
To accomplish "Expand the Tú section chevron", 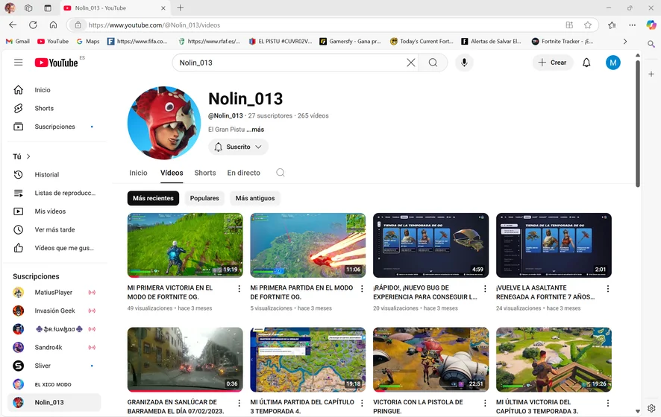I will (28, 156).
